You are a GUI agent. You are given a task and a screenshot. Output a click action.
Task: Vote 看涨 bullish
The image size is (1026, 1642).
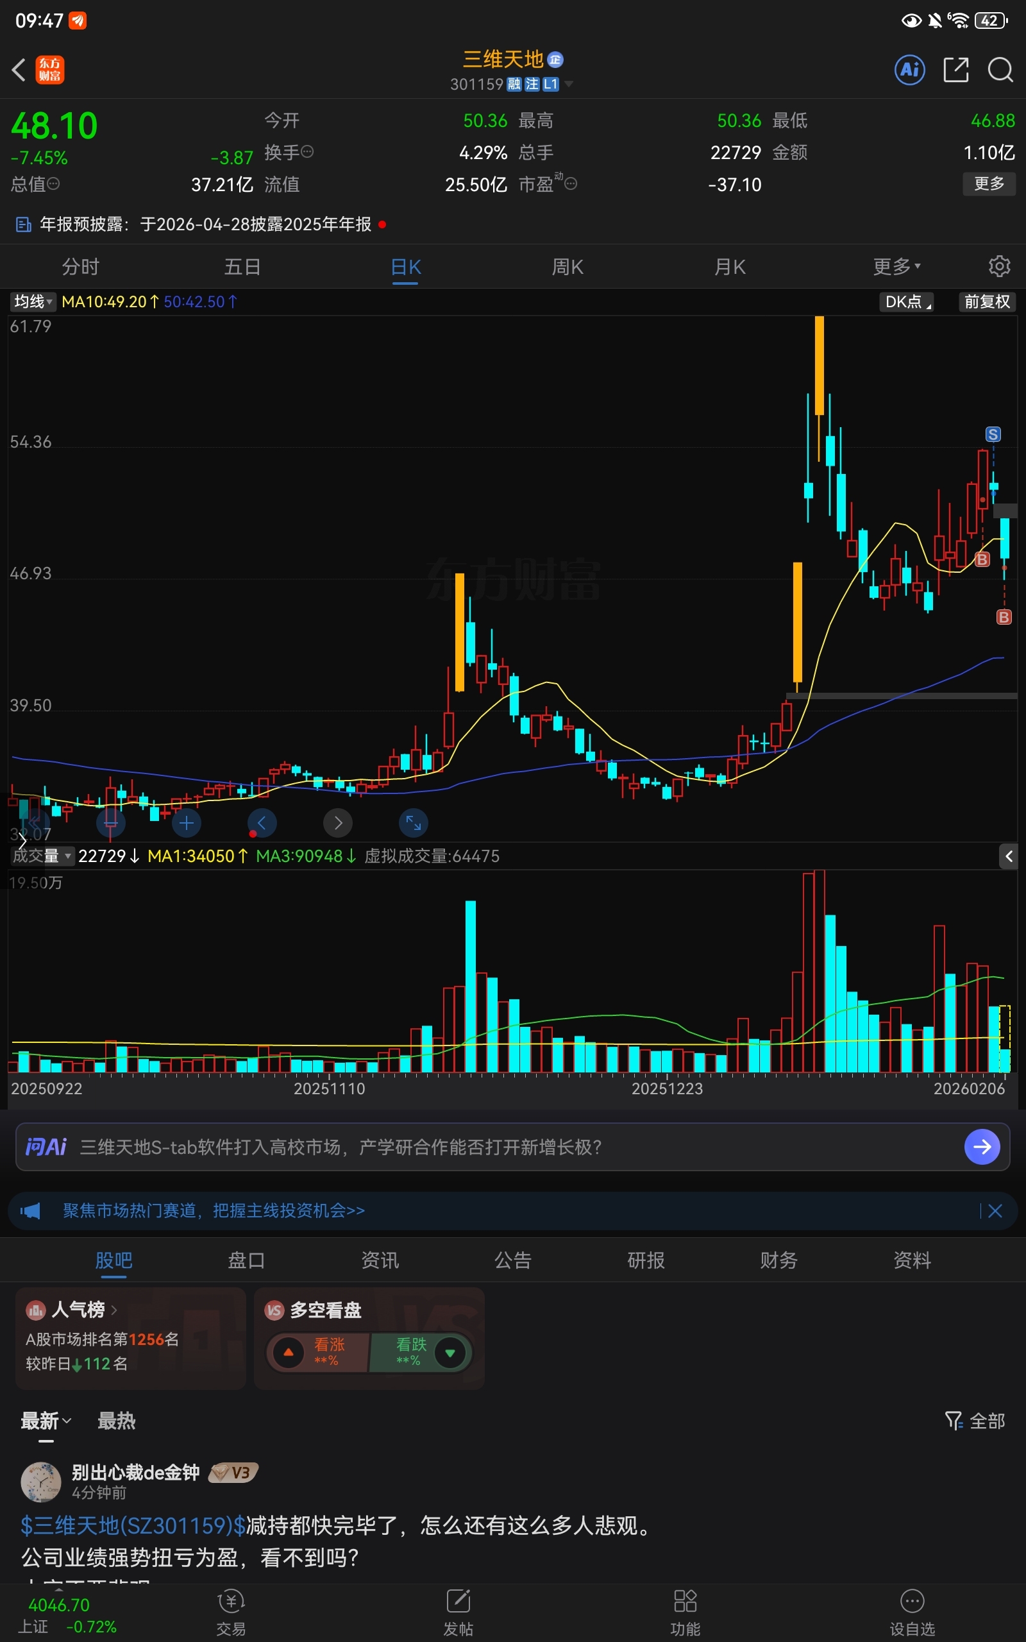318,1352
